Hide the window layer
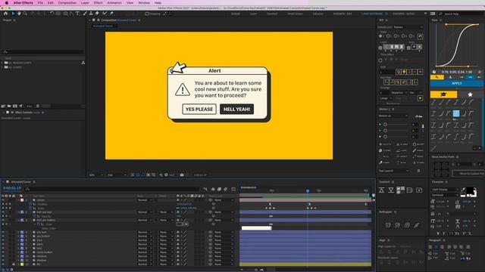This screenshot has height=272, width=485. coord(3,256)
